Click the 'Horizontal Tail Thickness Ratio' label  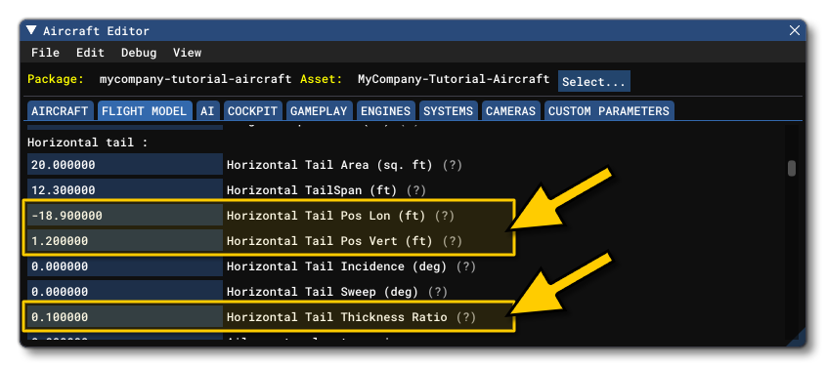click(x=336, y=317)
